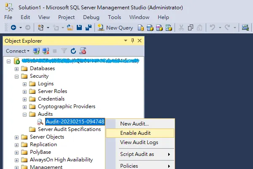Open the Undo history dropdown arrow

220,27
